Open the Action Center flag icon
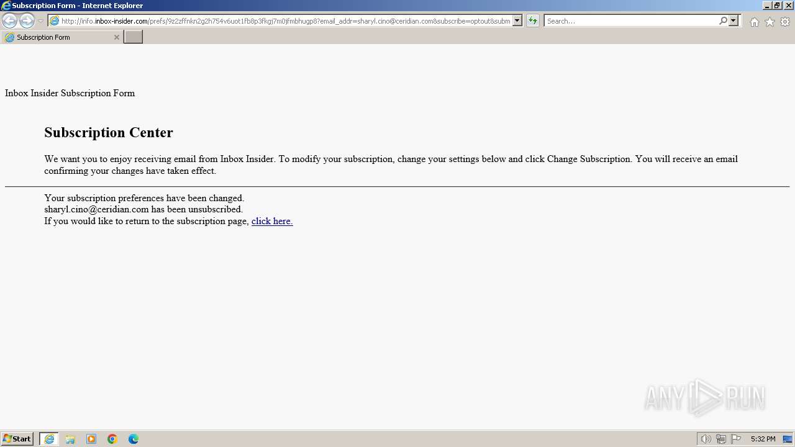The image size is (795, 447). [736, 439]
